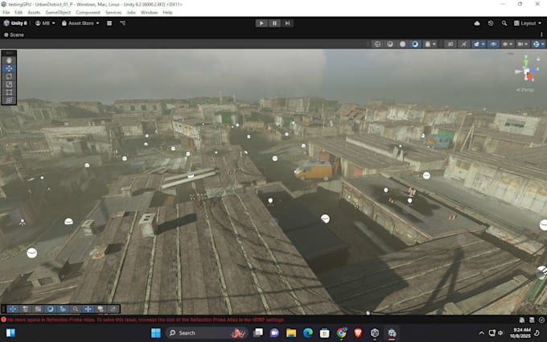Toggle the fifth icon in bottom overlay toolbar

pos(63,309)
